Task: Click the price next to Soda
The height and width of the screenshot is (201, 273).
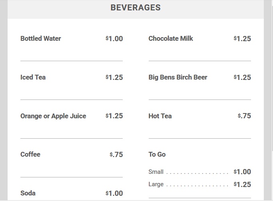Action: [x=114, y=193]
